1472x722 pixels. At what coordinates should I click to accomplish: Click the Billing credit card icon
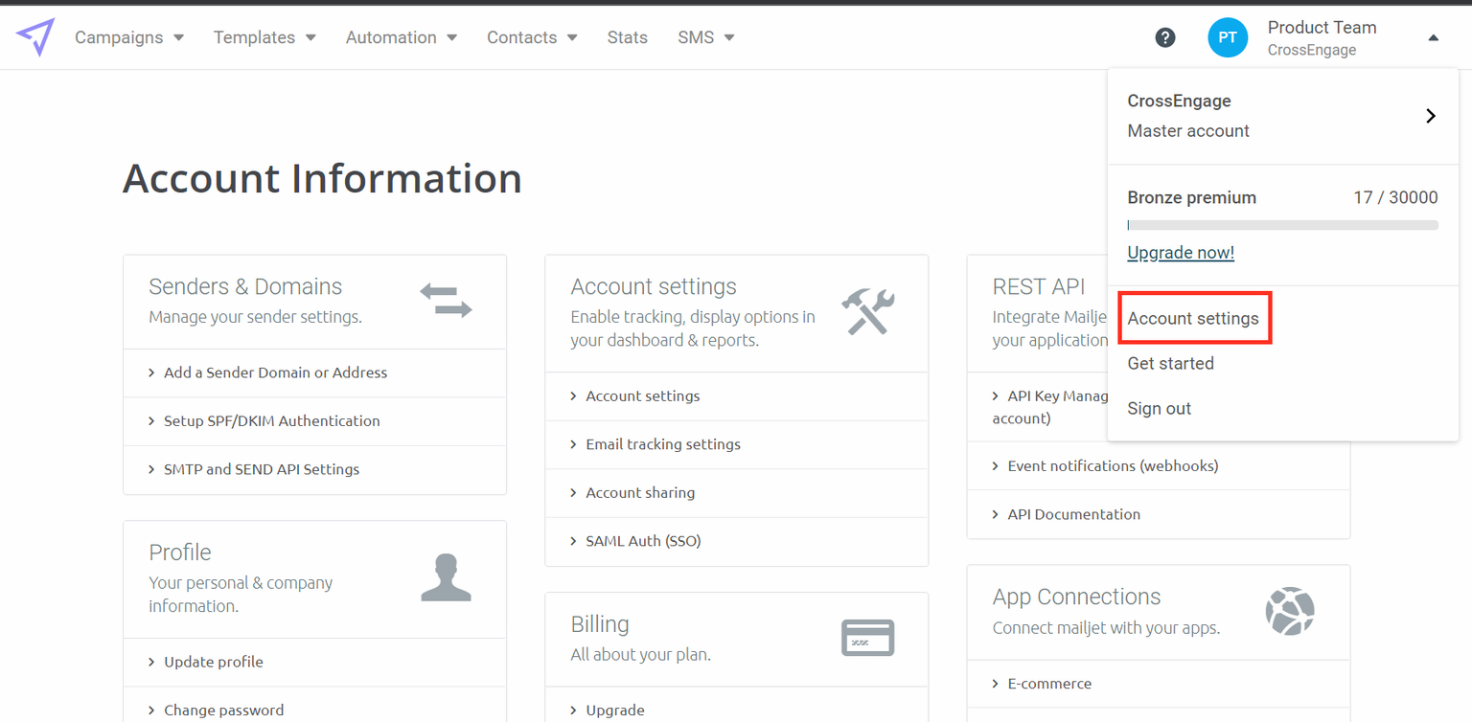pyautogui.click(x=868, y=638)
